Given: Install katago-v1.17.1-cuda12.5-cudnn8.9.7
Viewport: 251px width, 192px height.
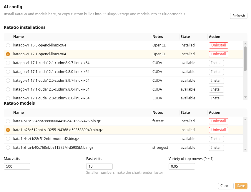Looking at the screenshot, I should 216,81.
